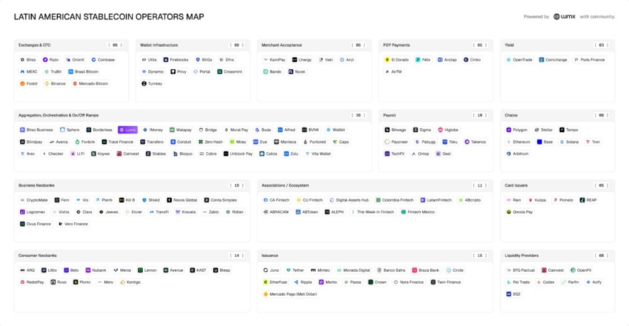Click the 'with community.' text
Viewport: 629px width, 326px height.
[x=598, y=17]
